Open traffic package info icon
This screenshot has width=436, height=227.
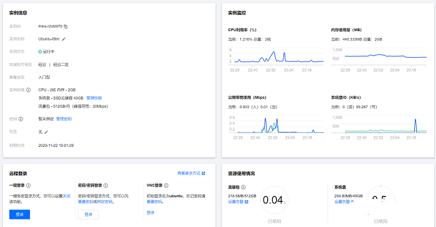tap(244, 187)
